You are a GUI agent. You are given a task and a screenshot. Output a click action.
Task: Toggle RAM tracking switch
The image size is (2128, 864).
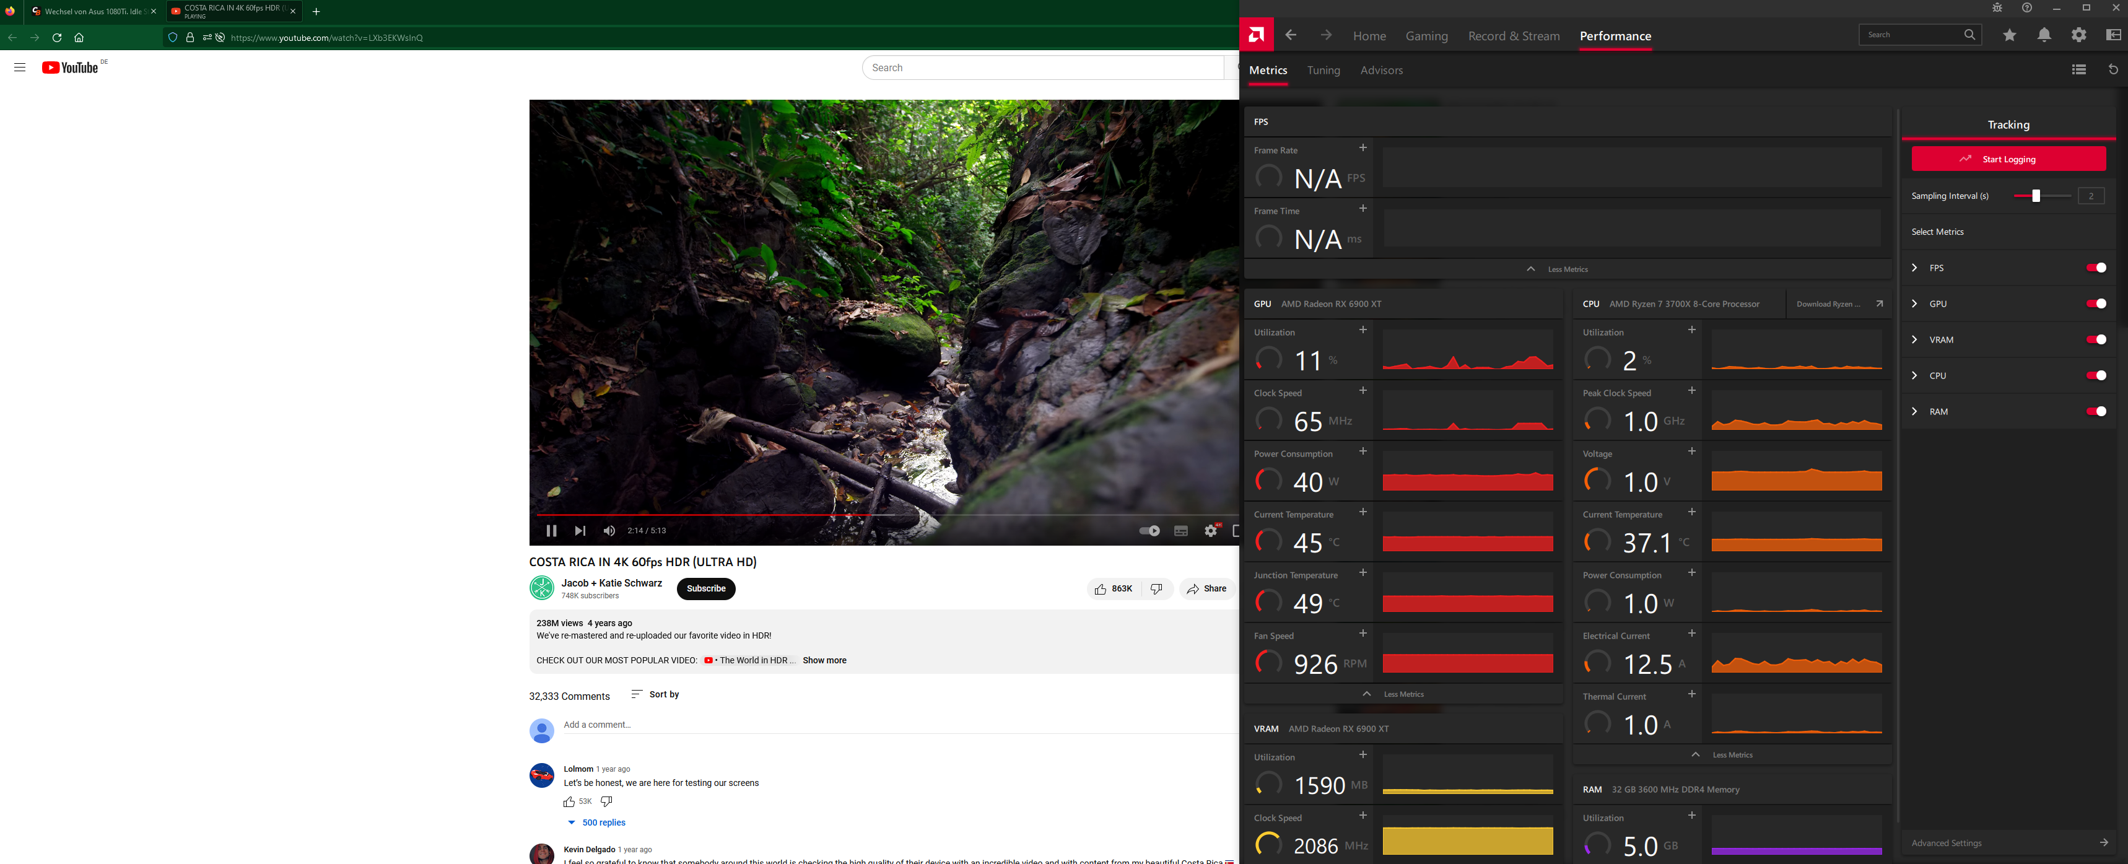coord(2096,411)
